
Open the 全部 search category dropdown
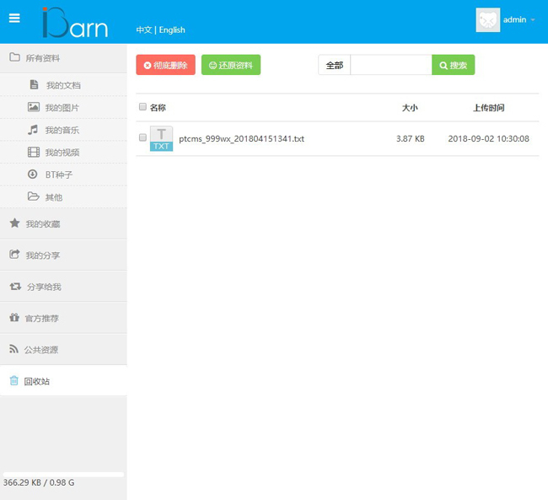[335, 65]
